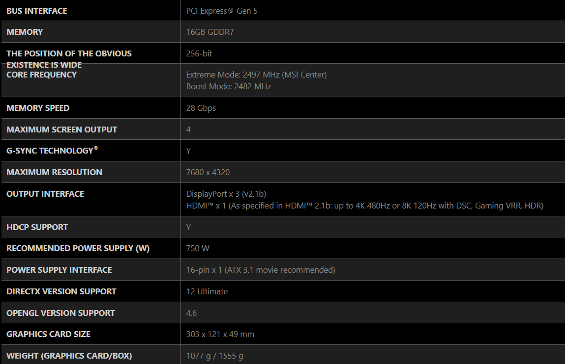Select the CORE FREQUENCY label
565x364 pixels.
pyautogui.click(x=42, y=75)
